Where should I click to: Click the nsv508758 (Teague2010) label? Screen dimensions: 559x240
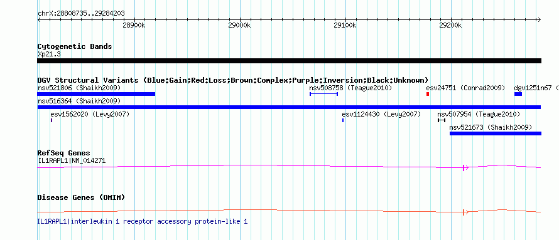pyautogui.click(x=350, y=88)
